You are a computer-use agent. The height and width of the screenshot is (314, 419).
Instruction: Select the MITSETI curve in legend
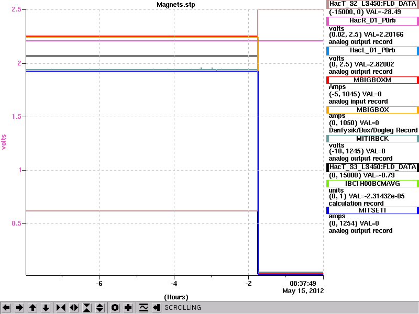372,210
